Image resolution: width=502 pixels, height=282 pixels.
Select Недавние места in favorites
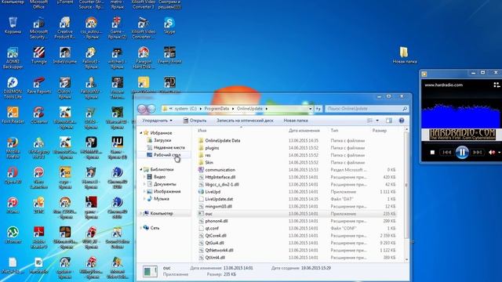169,147
